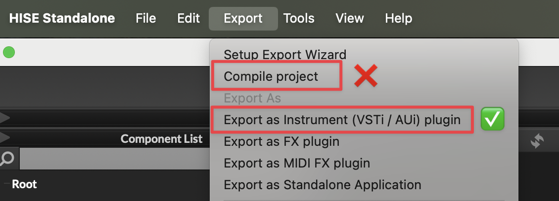
Task: Open the Edit menu
Action: click(188, 19)
